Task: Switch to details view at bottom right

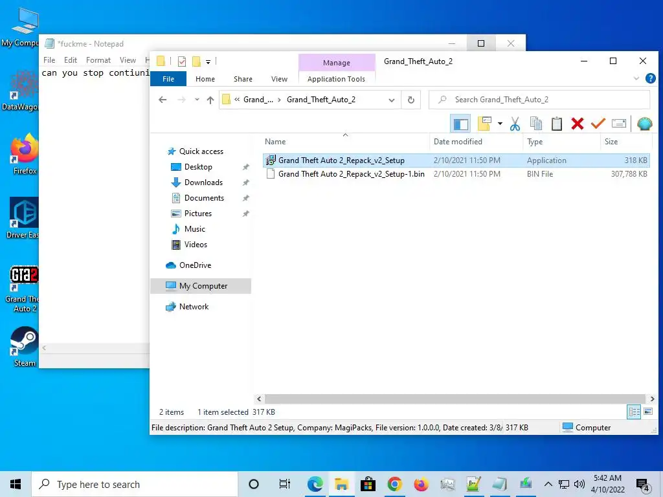Action: click(634, 412)
